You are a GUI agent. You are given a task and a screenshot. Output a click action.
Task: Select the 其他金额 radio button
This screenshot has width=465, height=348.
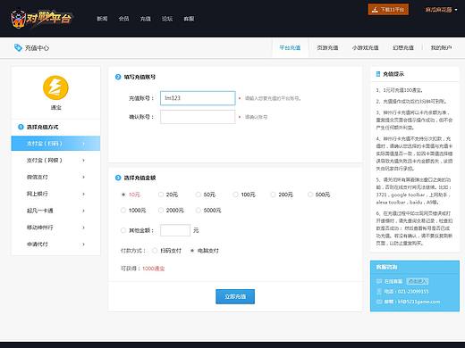(x=123, y=230)
